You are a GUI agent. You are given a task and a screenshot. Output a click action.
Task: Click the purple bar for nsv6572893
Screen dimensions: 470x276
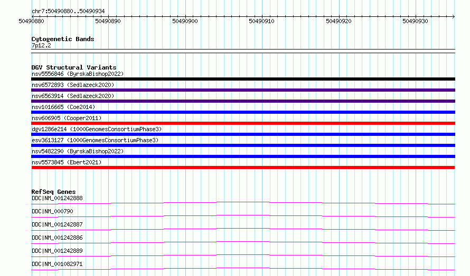pyautogui.click(x=243, y=90)
